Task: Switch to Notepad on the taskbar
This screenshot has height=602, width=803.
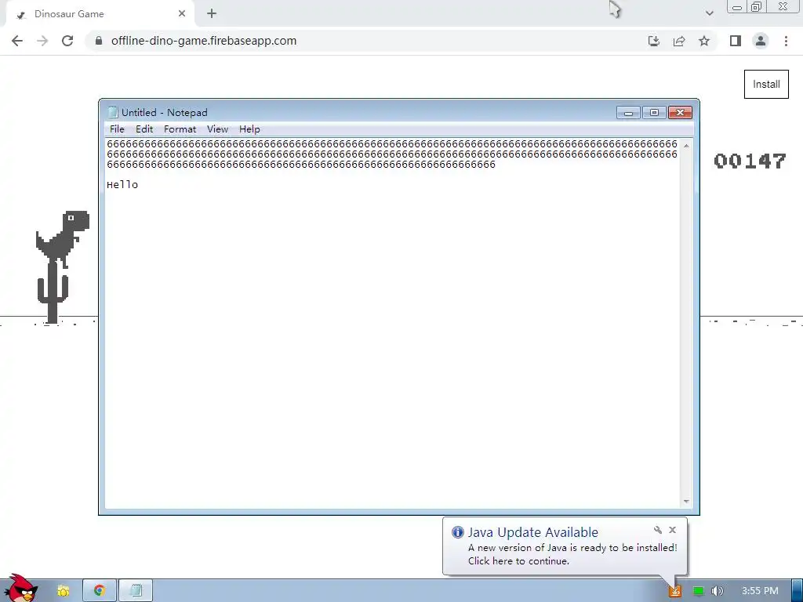Action: coord(136,591)
